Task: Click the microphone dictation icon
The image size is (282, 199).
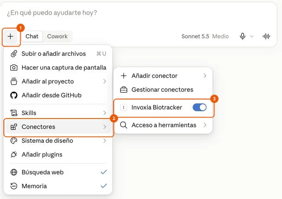Action: pos(243,36)
